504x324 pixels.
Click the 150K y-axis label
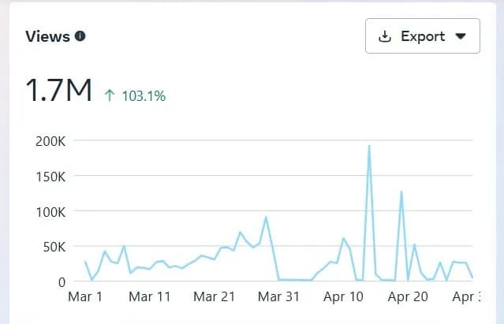point(50,177)
